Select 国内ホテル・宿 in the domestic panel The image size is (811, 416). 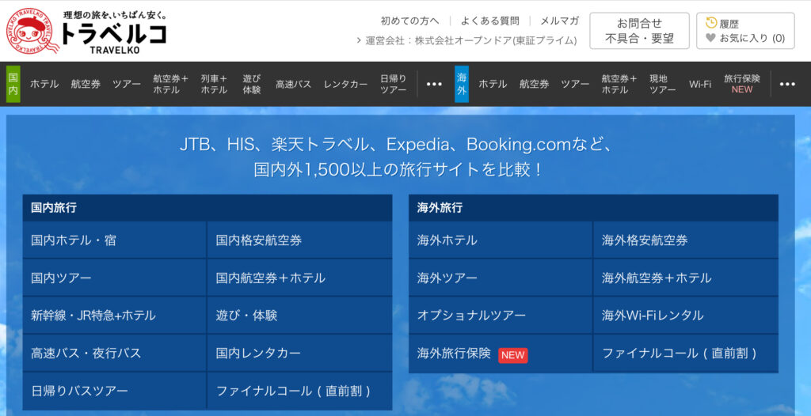pyautogui.click(x=74, y=240)
